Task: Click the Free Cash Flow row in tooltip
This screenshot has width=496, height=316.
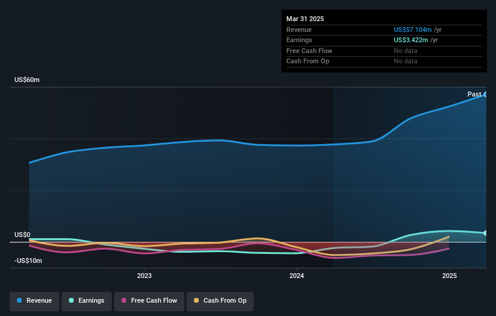Action: (x=384, y=51)
